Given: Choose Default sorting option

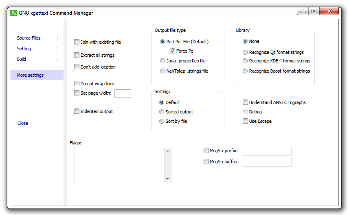Looking at the screenshot, I should click(x=162, y=102).
